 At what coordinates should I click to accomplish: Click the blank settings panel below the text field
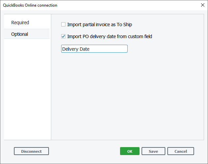coord(127,96)
